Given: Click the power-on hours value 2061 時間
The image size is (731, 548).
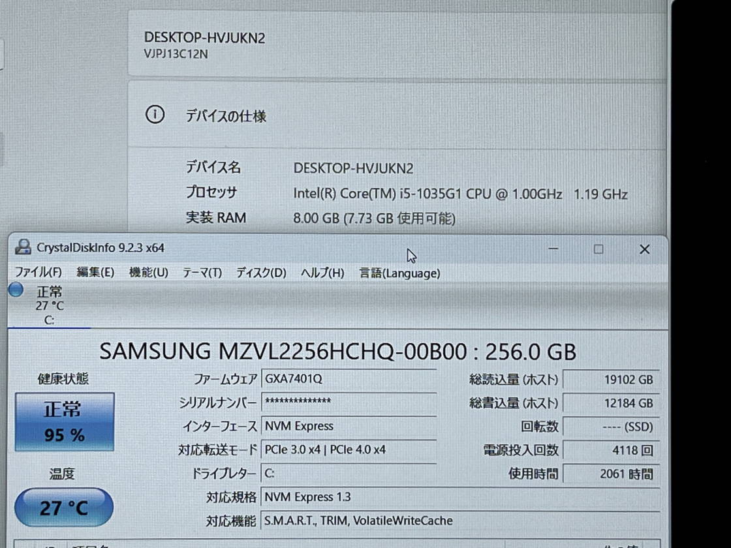Looking at the screenshot, I should pyautogui.click(x=611, y=474).
